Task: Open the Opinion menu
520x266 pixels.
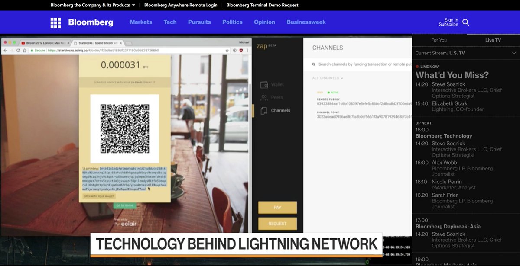Action: click(264, 22)
